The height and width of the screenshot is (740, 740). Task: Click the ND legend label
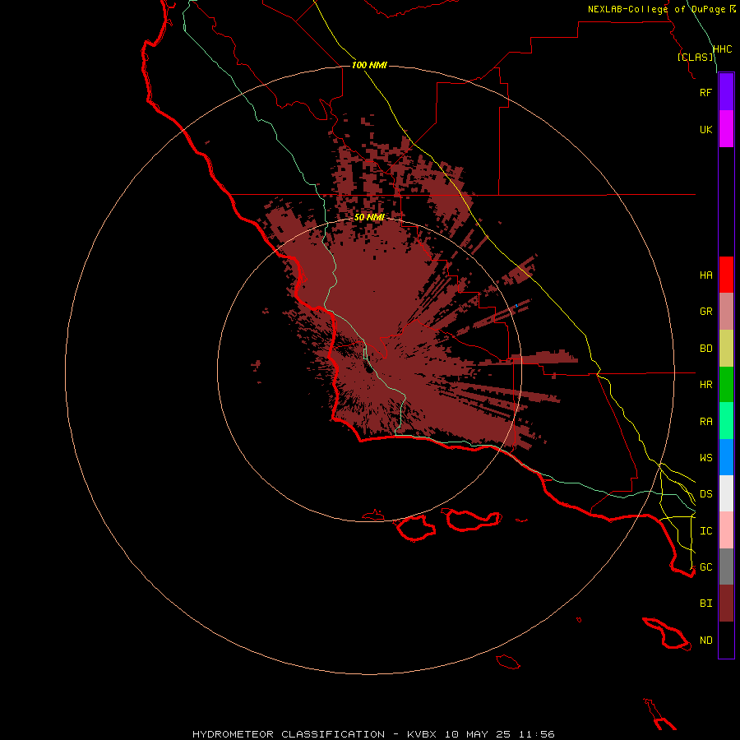(705, 641)
